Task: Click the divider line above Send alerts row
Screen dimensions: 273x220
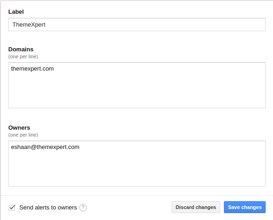Action: point(137,195)
